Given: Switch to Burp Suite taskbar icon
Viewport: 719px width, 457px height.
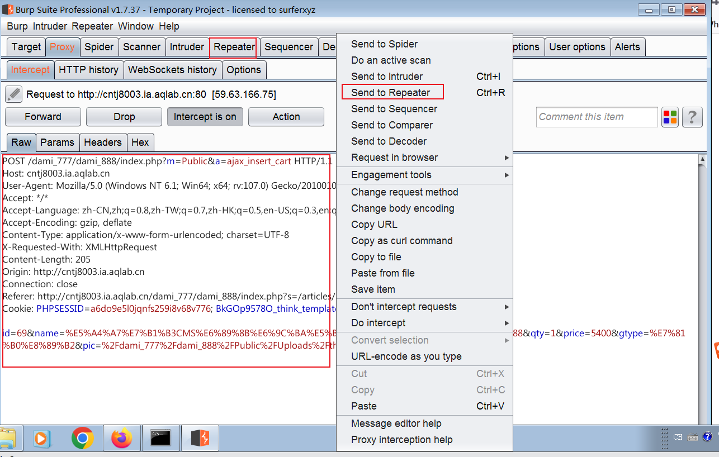Looking at the screenshot, I should click(x=200, y=438).
